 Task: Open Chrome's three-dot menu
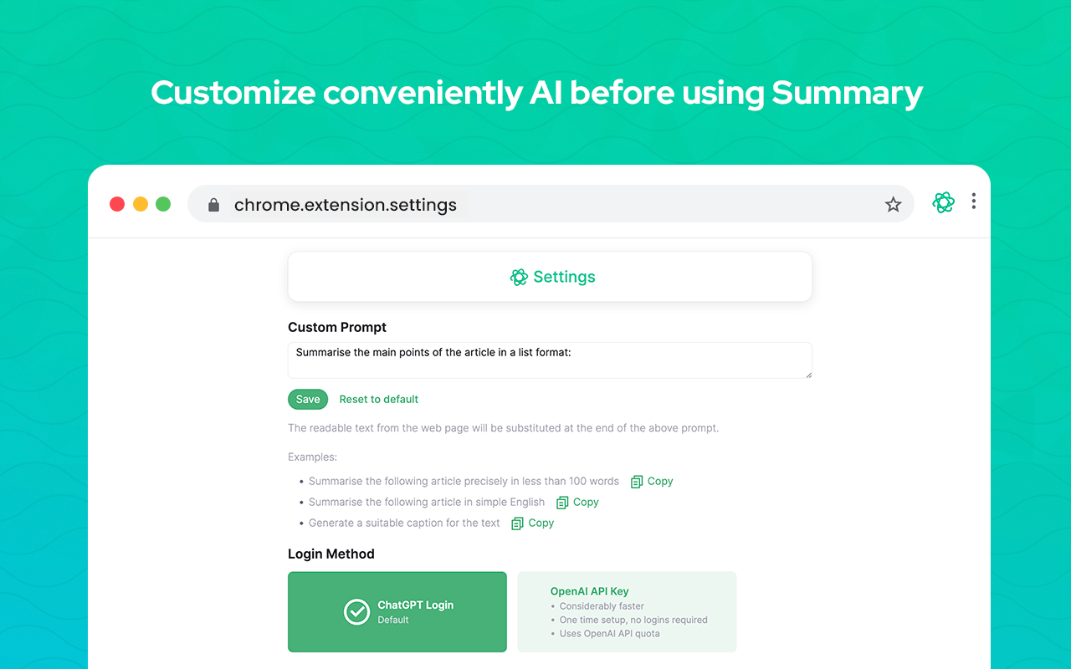click(x=973, y=202)
